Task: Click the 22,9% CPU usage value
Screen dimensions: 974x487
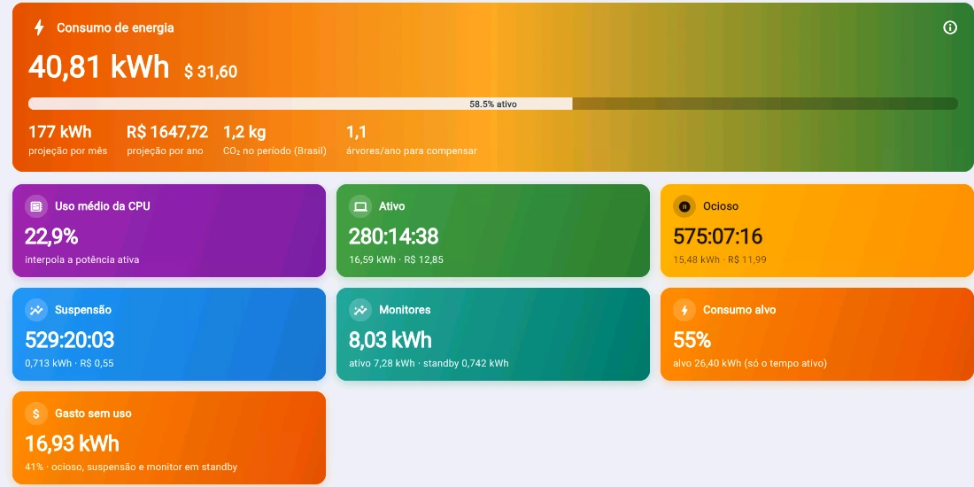Action: pos(51,236)
